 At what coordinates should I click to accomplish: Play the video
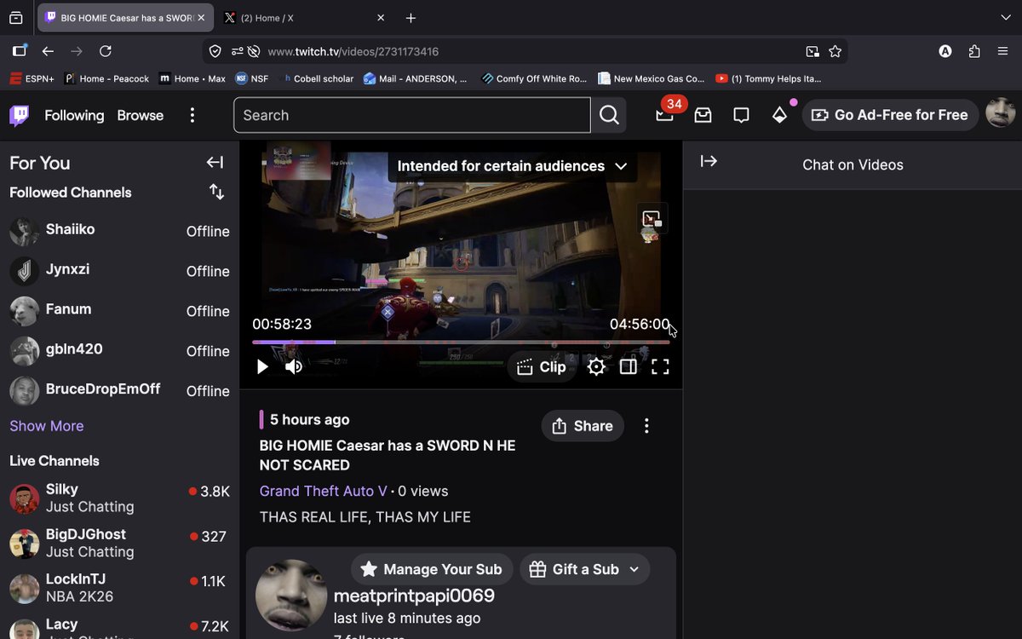262,367
